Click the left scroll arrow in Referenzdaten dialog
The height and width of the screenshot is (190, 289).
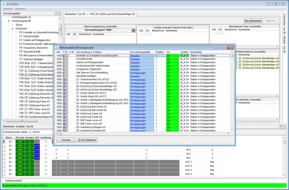pos(57,133)
